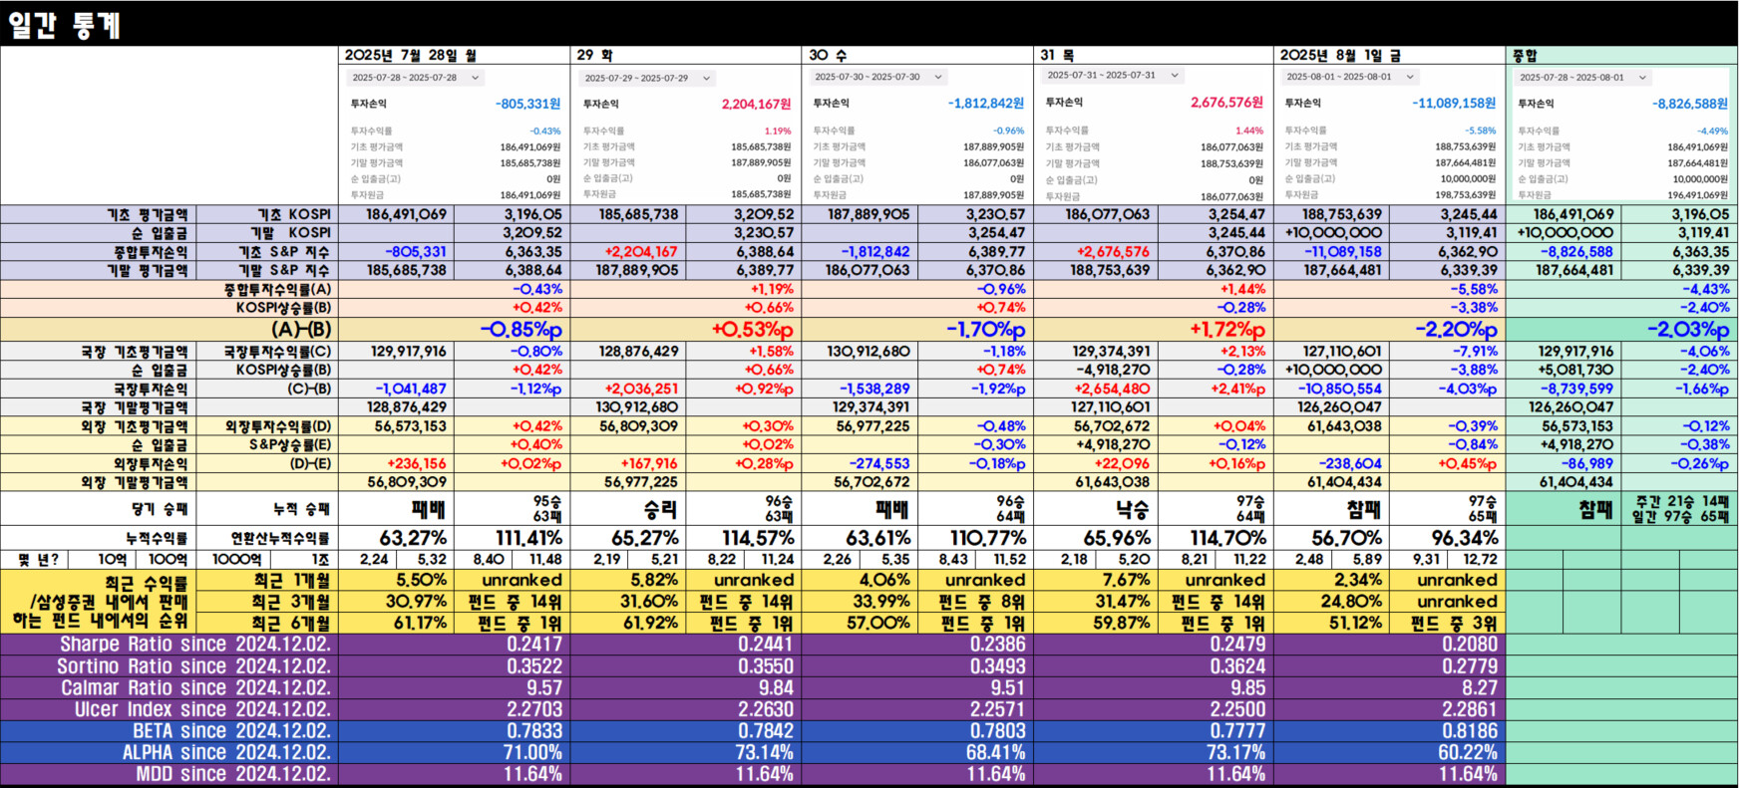The height and width of the screenshot is (788, 1741).
Task: Click the 'MDD since 2024.12.02.' row label
Action: pyautogui.click(x=234, y=774)
